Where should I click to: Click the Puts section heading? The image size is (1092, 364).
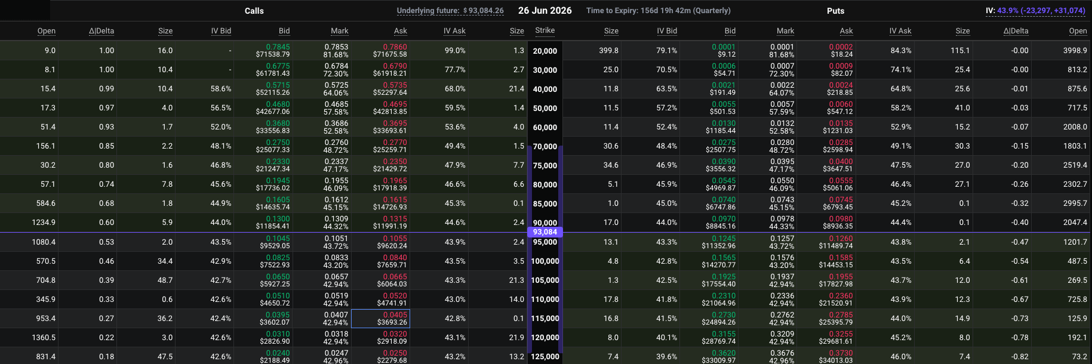835,11
